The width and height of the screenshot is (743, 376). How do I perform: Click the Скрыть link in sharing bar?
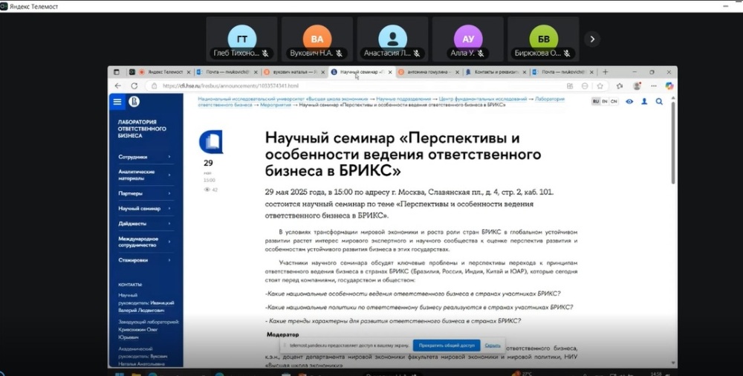(x=493, y=346)
